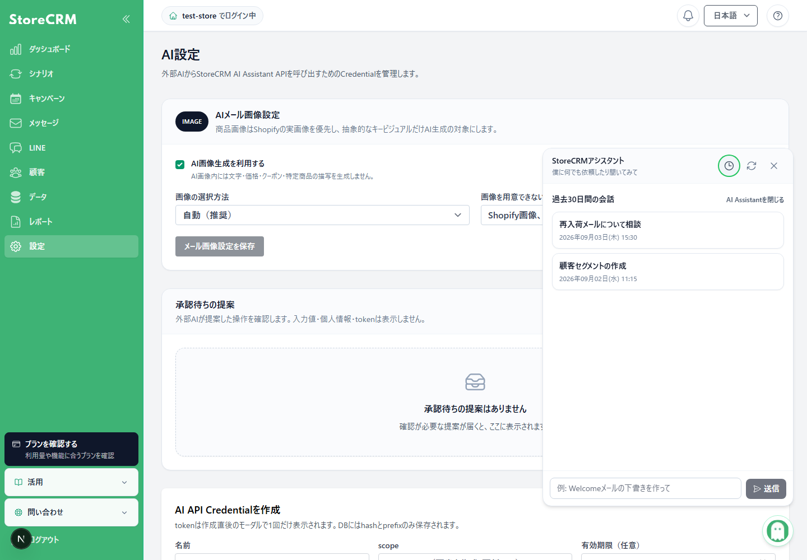Click 送信 button in assistant
This screenshot has width=807, height=560.
click(x=766, y=489)
